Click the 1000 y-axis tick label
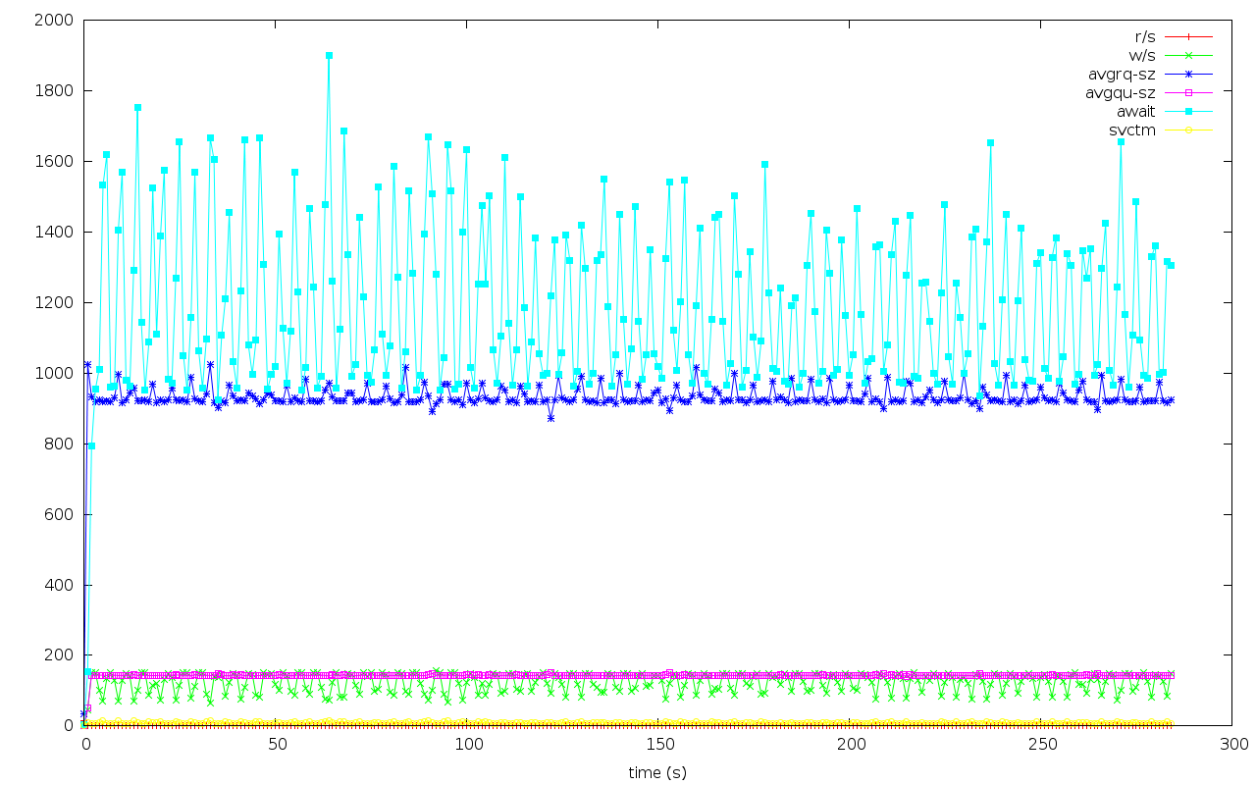This screenshot has height=785, width=1256. (x=53, y=373)
